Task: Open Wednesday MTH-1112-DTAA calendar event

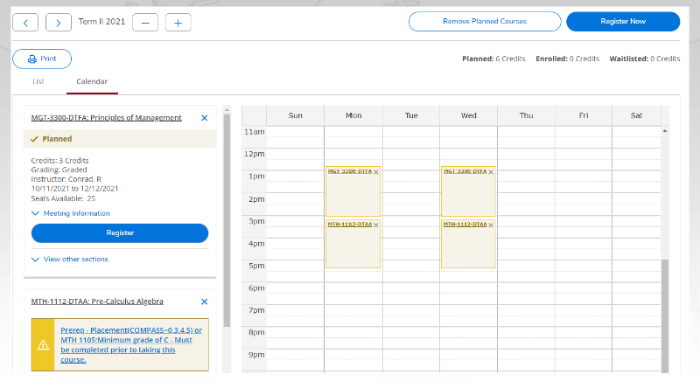Action: click(465, 225)
